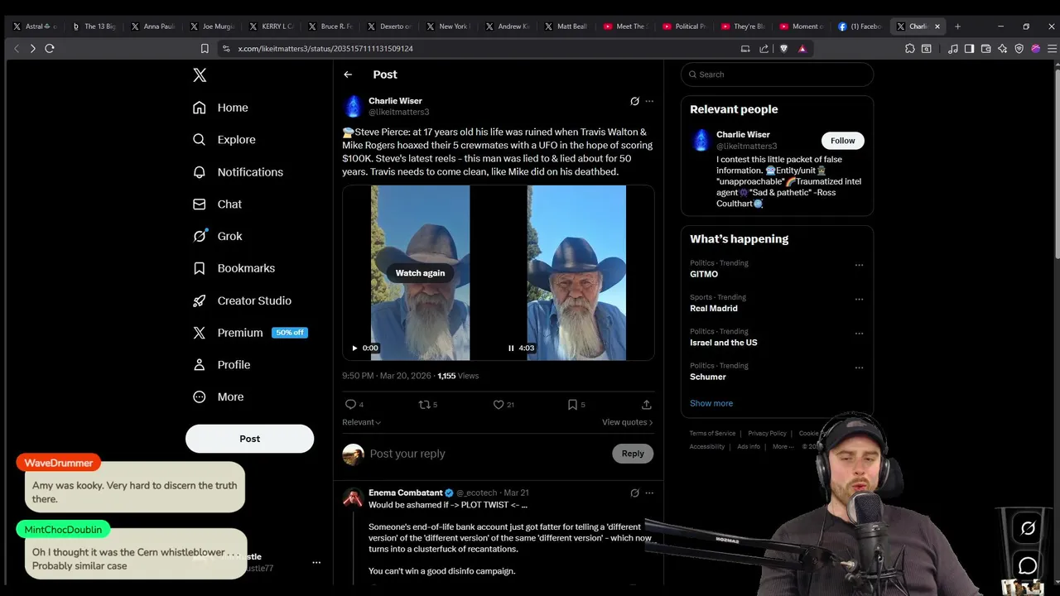Open the Real Madrid trending topic
Viewport: 1060px width, 596px height.
tap(714, 308)
